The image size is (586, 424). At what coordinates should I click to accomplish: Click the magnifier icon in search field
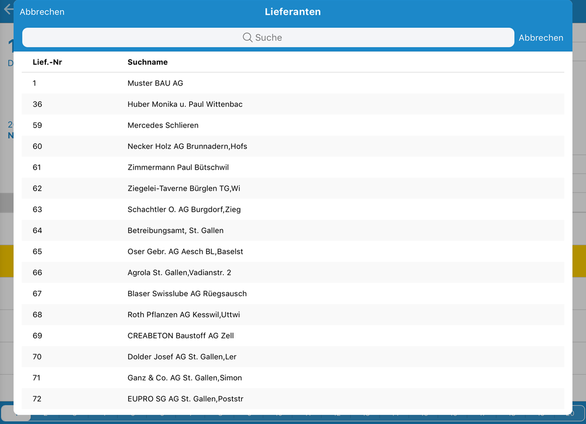pyautogui.click(x=248, y=37)
